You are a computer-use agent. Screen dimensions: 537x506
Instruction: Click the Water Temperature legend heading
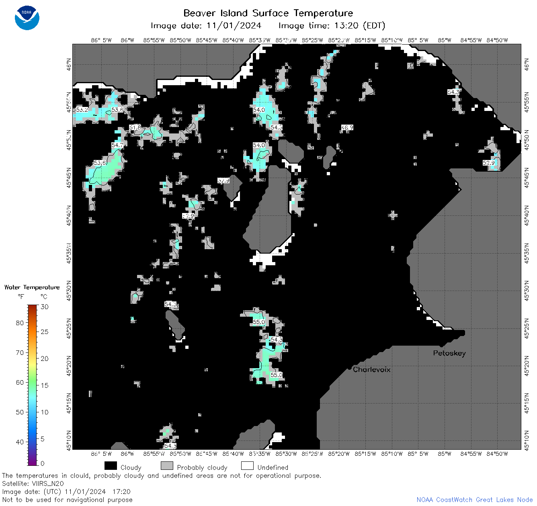32,287
